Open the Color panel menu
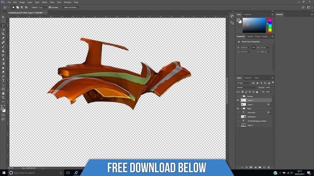The height and width of the screenshot is (176, 314). pos(272,15)
